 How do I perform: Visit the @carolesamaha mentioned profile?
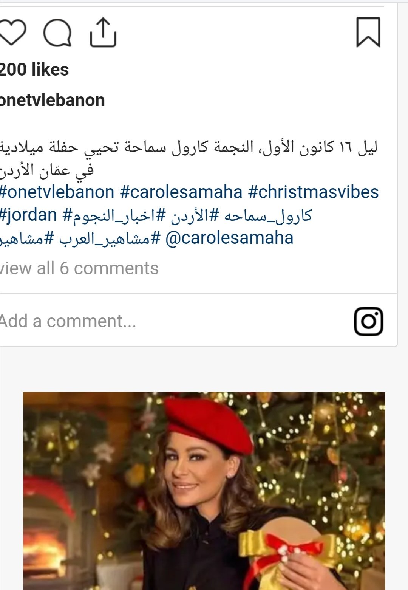pyautogui.click(x=229, y=238)
